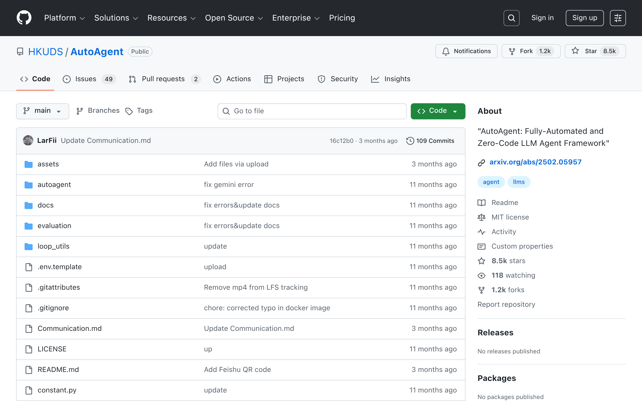
Task: Open the 109 Commits history link
Action: tap(430, 141)
